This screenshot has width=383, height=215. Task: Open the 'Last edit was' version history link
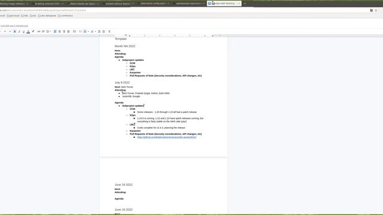pos(14,26)
